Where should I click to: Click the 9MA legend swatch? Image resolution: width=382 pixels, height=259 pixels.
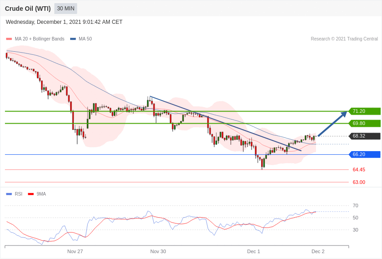click(x=31, y=194)
